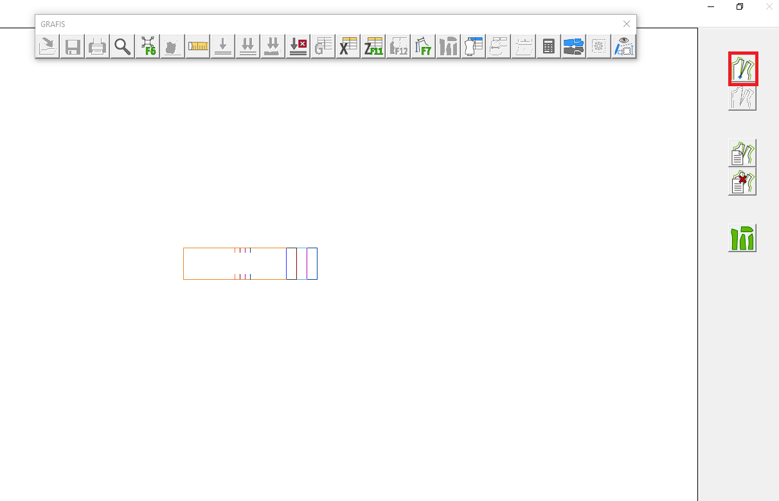Open the calculator icon
779x501 pixels.
coord(549,46)
